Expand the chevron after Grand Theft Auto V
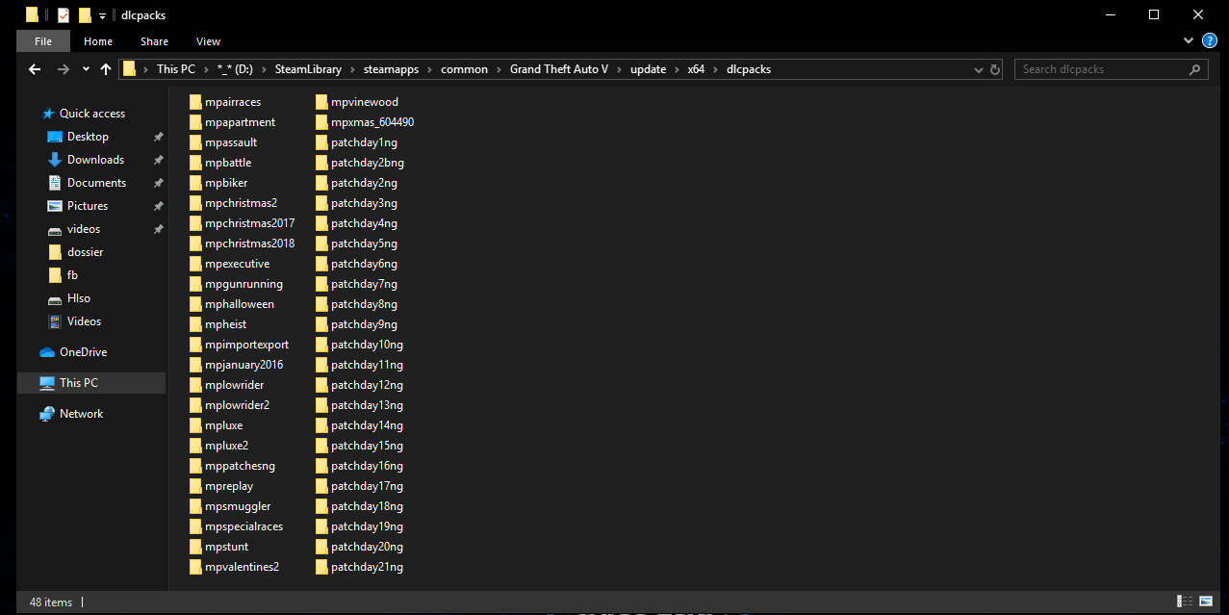The height and width of the screenshot is (615, 1229). tap(620, 69)
